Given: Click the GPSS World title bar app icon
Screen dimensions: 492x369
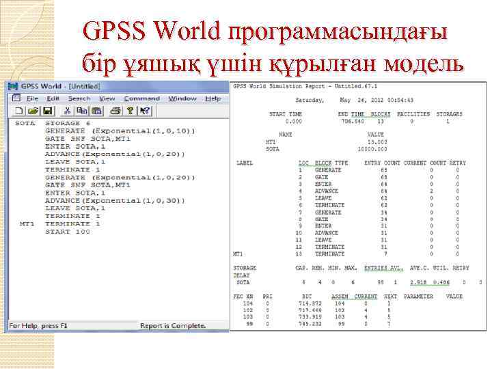Looking at the screenshot, I should point(13,86).
